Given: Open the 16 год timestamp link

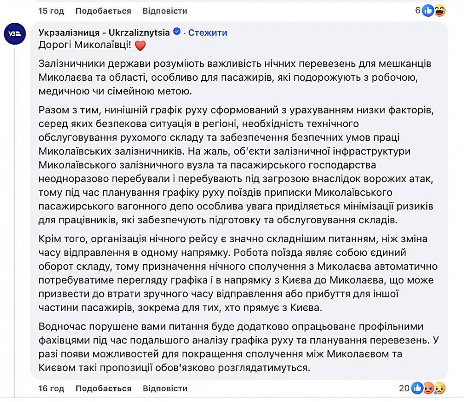Looking at the screenshot, I should pos(51,389).
